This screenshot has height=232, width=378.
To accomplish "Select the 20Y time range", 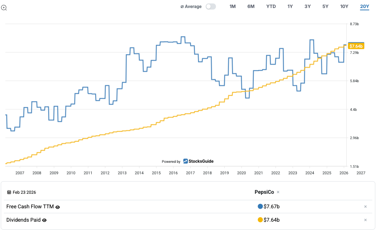I will (x=364, y=6).
